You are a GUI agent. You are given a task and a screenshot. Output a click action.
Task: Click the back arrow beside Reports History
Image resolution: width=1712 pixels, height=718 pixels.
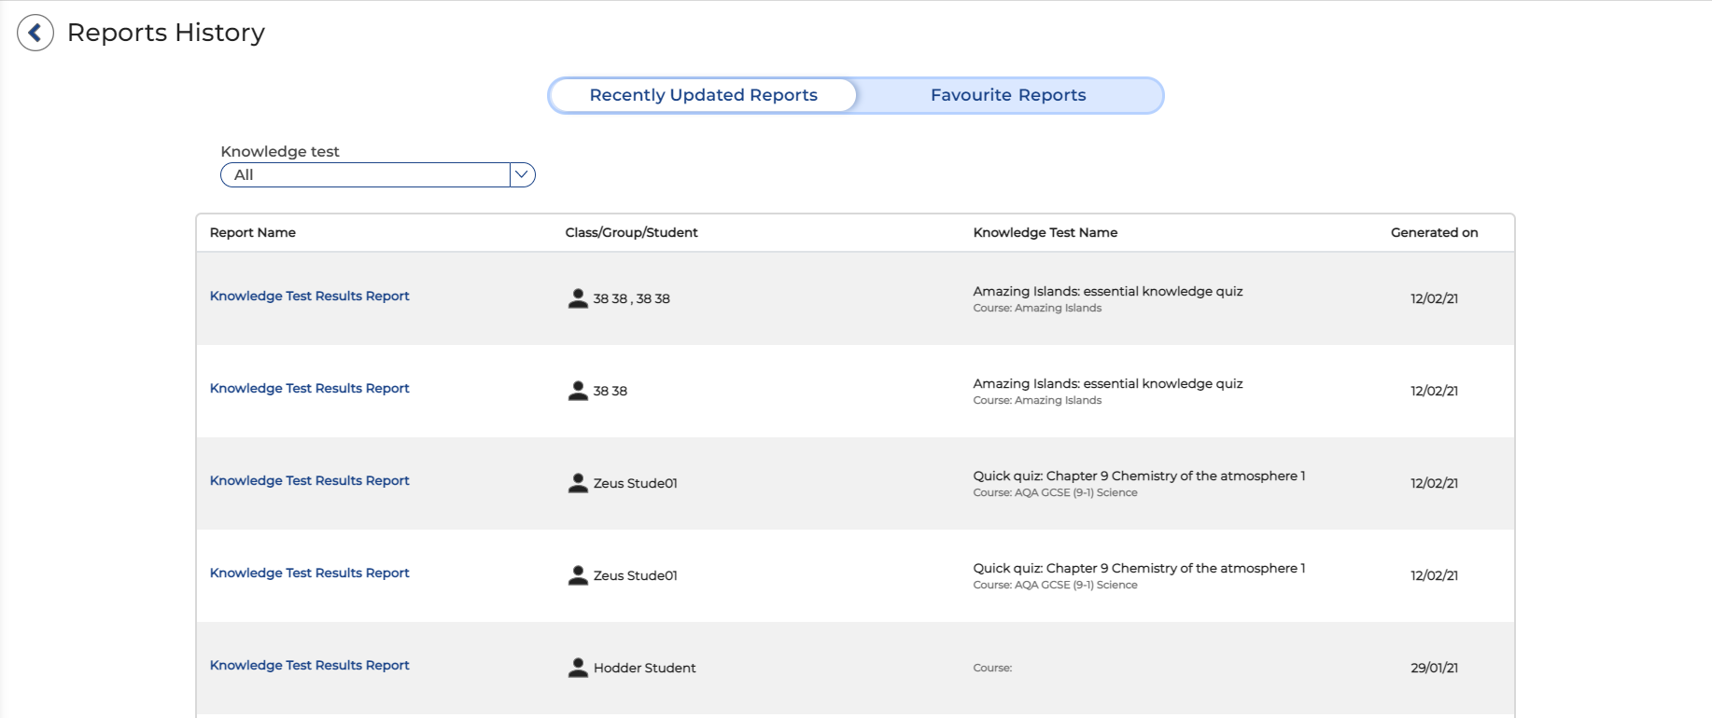tap(35, 33)
